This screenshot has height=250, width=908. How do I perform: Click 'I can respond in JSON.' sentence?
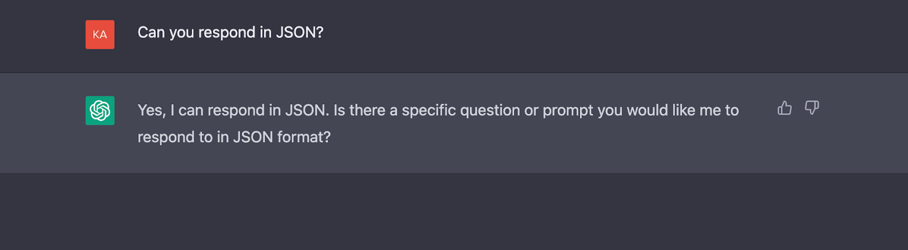coord(250,111)
